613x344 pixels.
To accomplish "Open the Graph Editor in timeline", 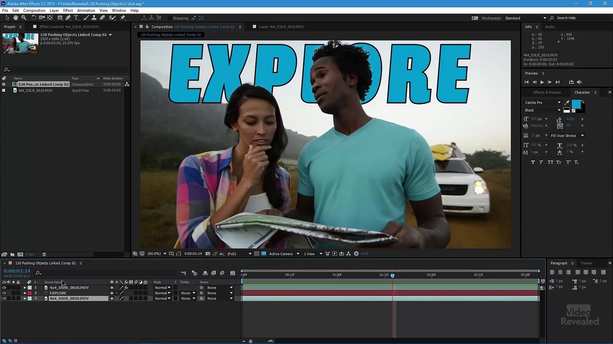I will [x=233, y=273].
